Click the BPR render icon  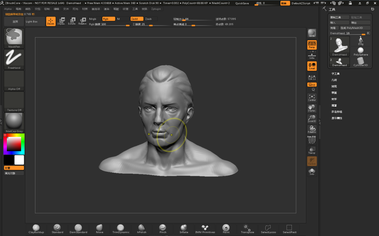pyautogui.click(x=312, y=33)
